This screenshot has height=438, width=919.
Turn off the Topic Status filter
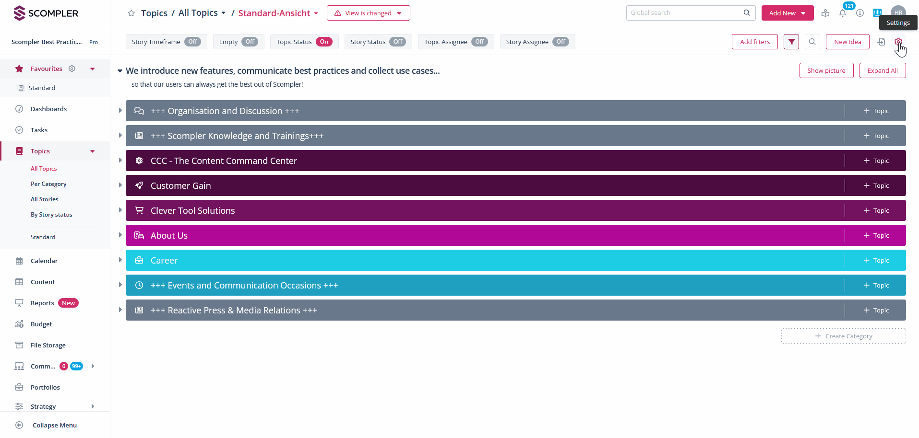tap(324, 42)
